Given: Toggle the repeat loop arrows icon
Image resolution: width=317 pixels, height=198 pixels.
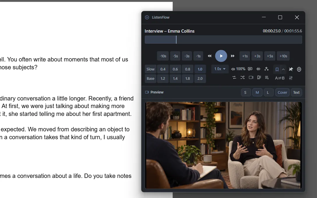Looking at the screenshot, I should coord(234,77).
